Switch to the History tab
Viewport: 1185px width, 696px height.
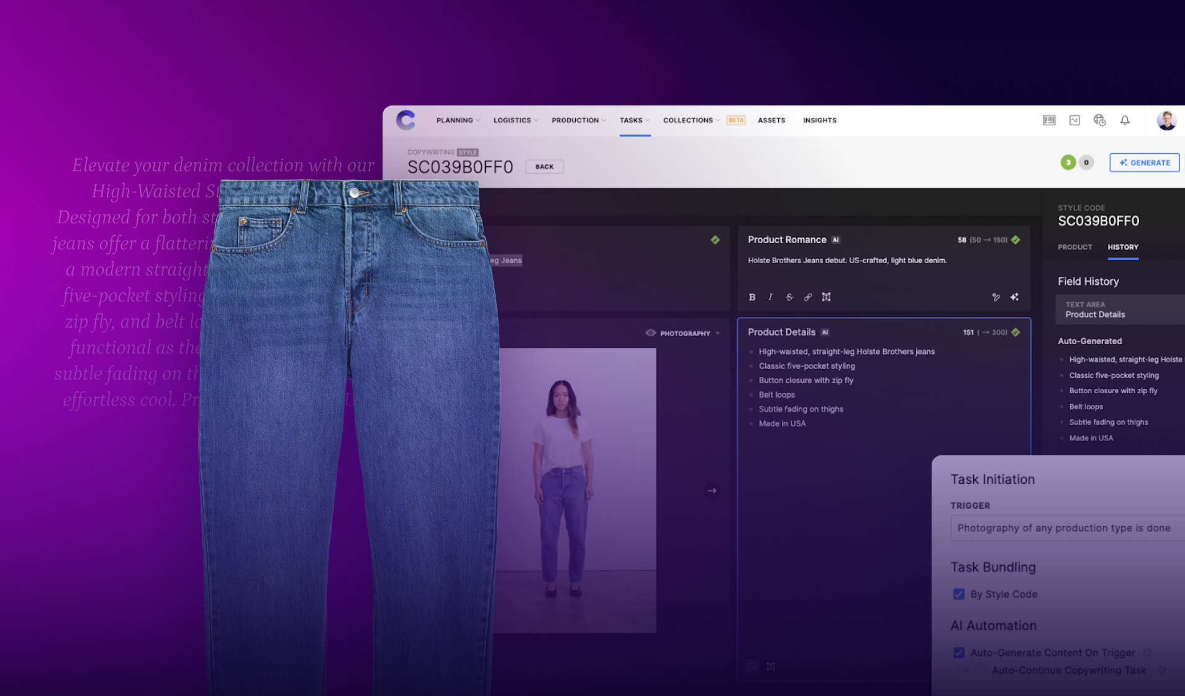pos(1123,247)
